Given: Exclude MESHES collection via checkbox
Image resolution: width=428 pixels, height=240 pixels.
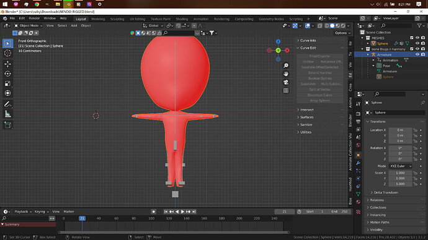Looking at the screenshot, I should pyautogui.click(x=412, y=38).
